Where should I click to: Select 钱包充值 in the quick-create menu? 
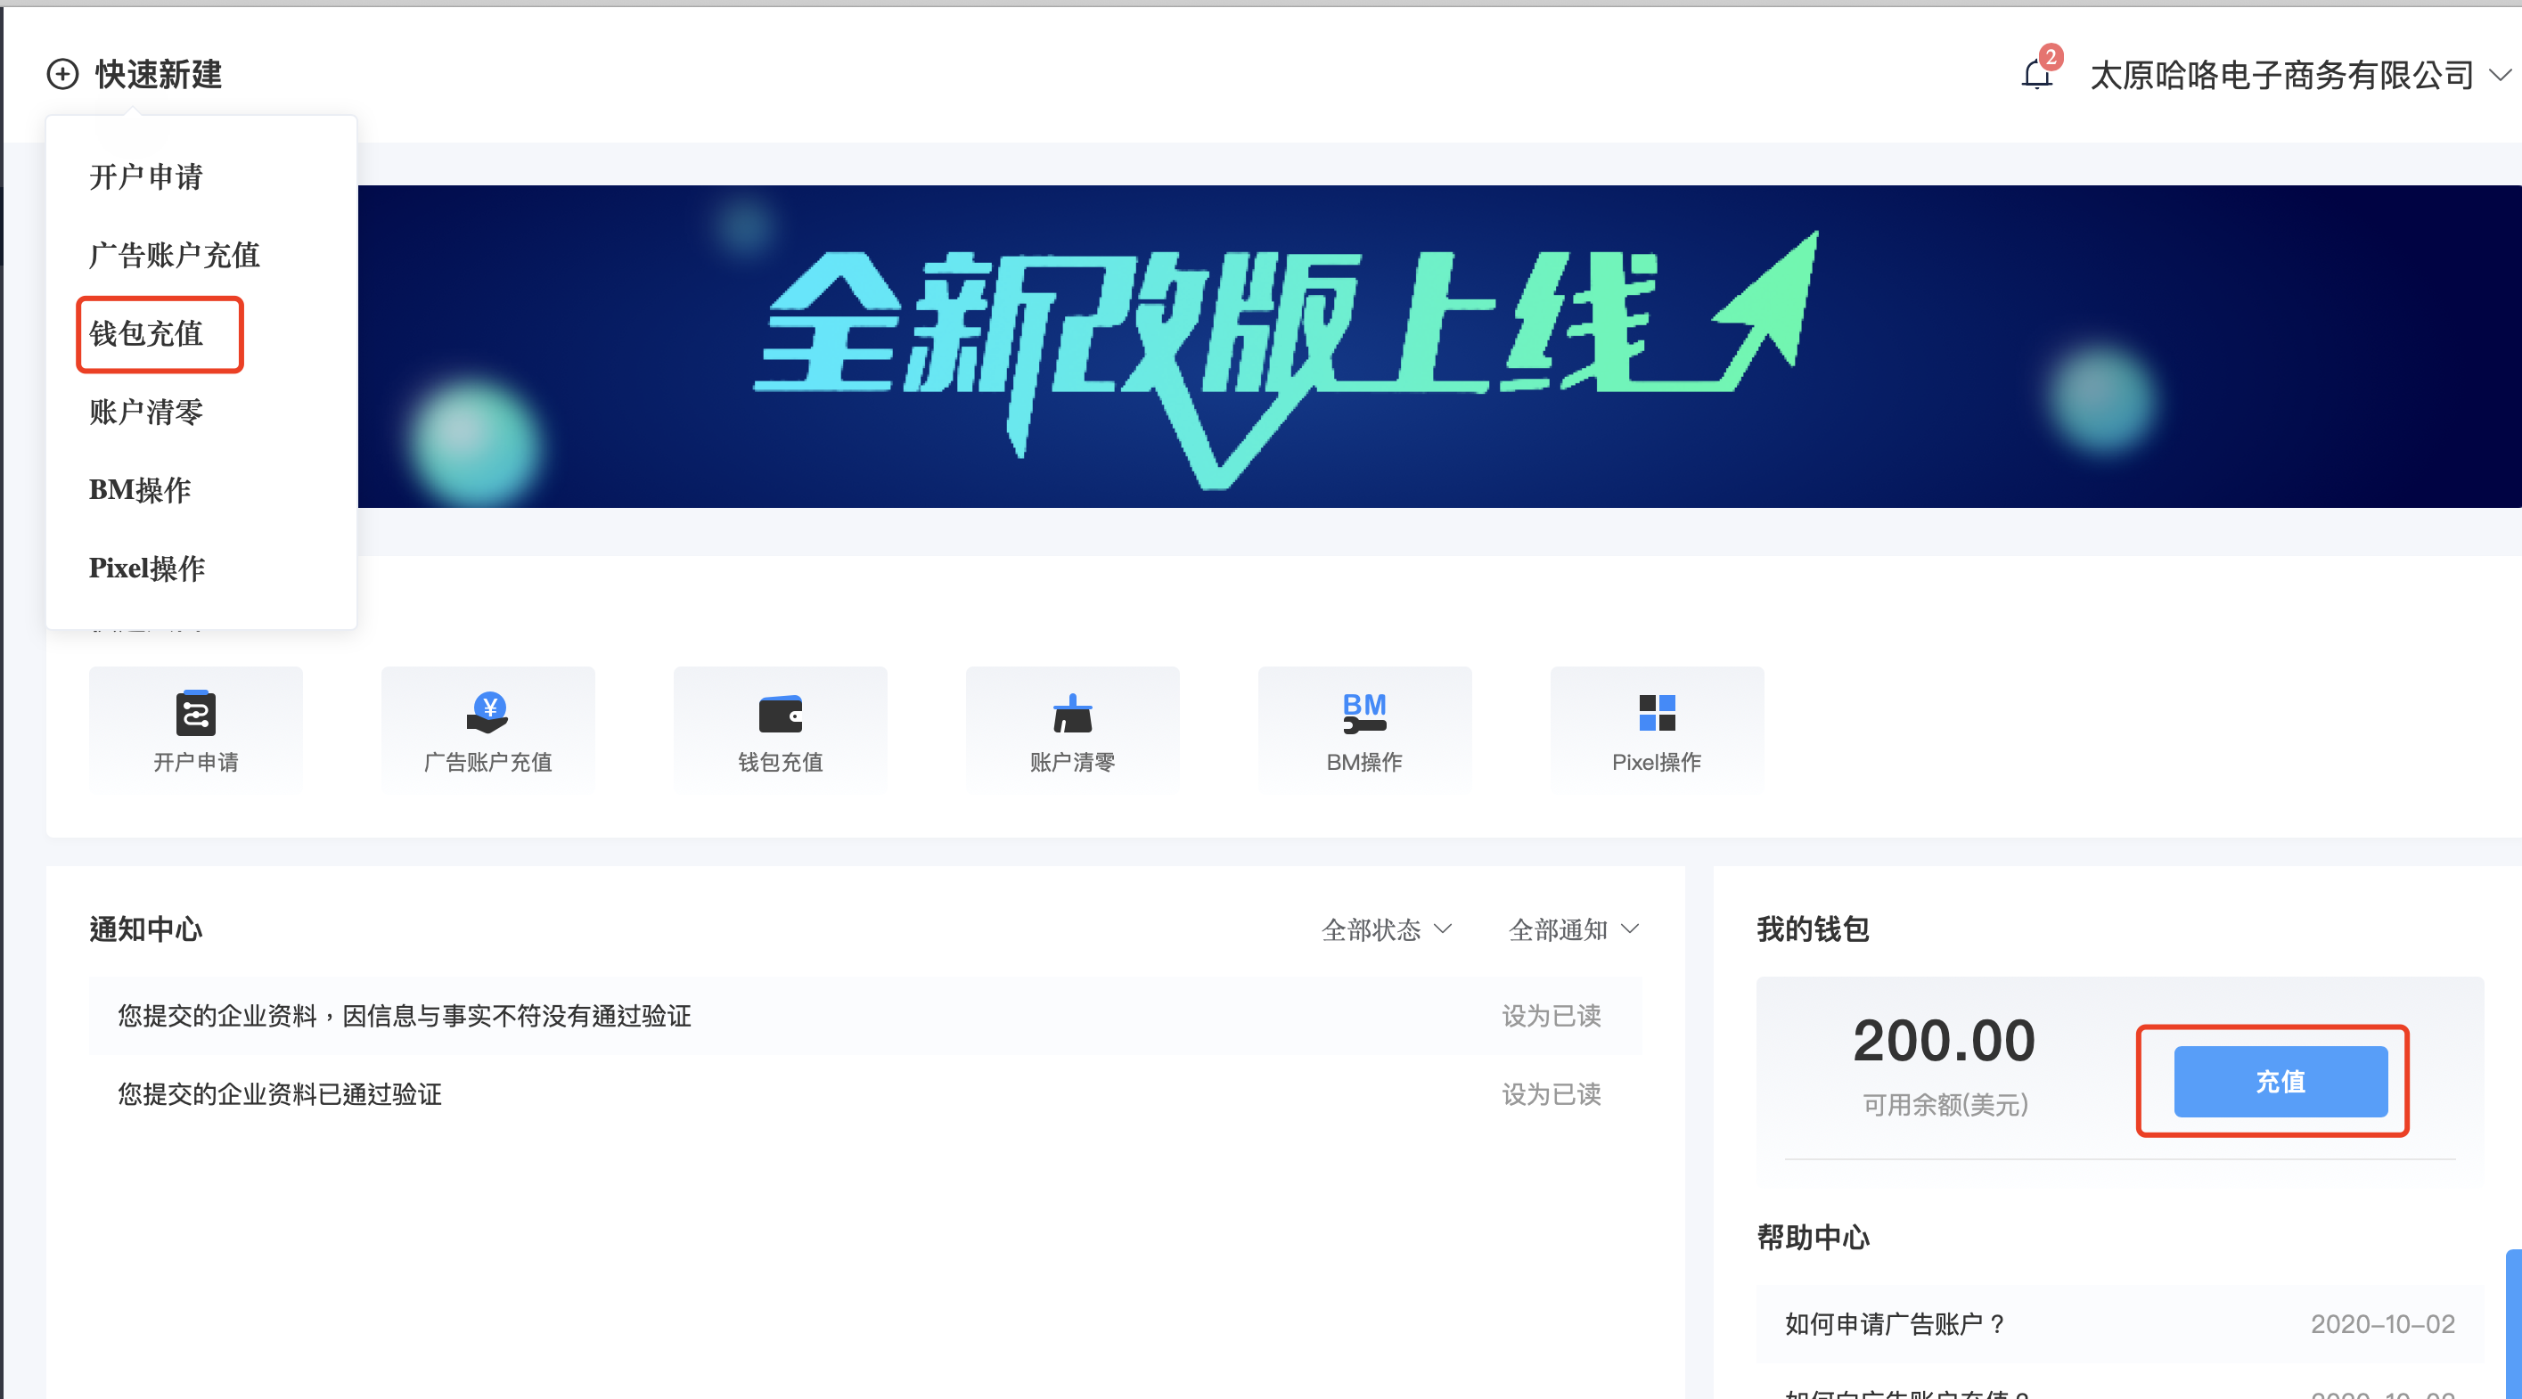click(147, 334)
